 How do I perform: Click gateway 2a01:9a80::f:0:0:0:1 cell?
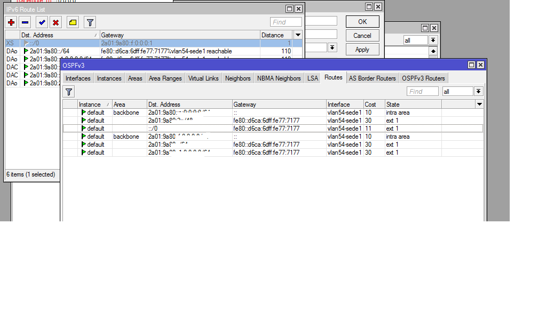(180, 43)
